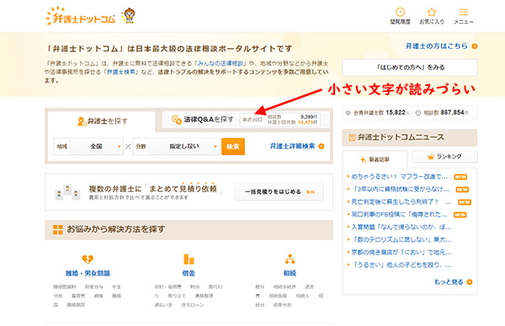Click the もっと見る link

point(449,282)
